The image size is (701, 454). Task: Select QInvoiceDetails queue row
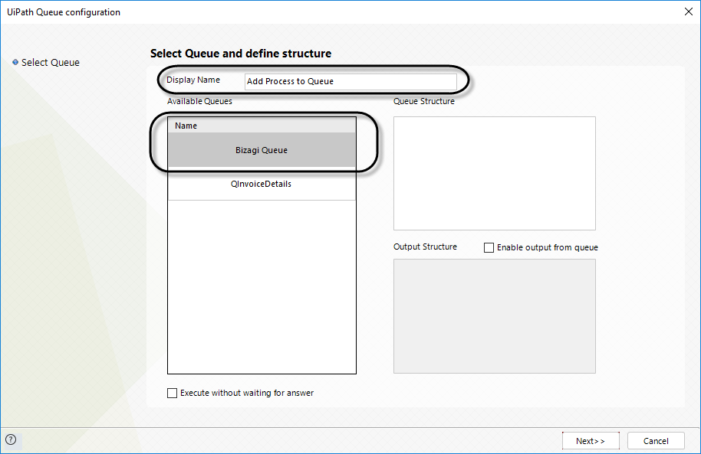pos(262,184)
